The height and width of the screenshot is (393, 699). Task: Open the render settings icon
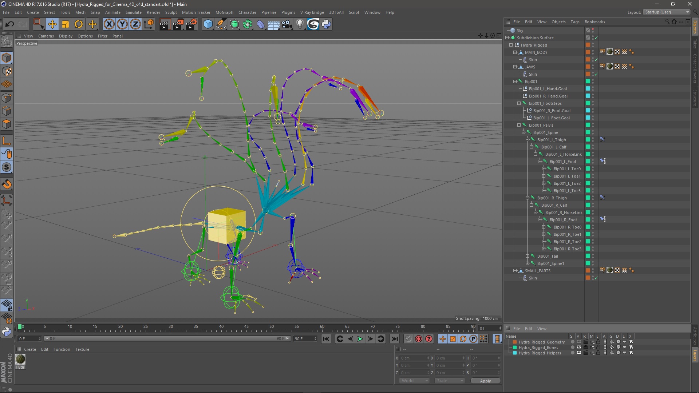pyautogui.click(x=191, y=24)
